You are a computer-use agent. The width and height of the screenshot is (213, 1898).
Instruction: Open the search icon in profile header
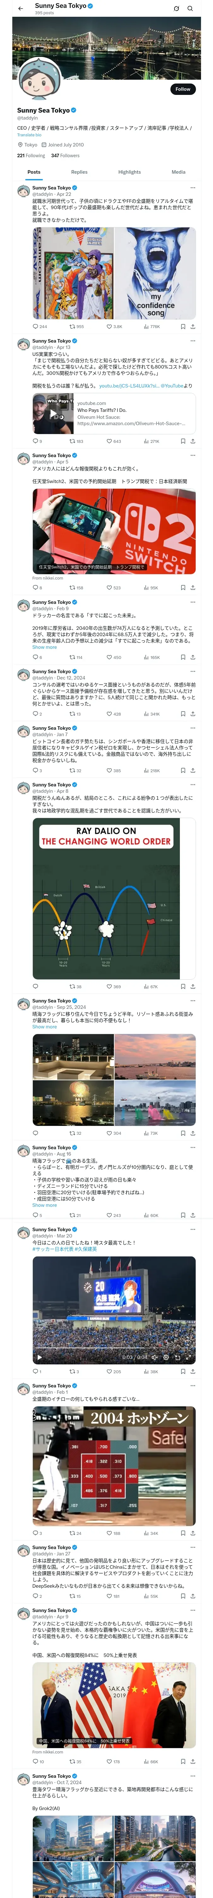[190, 9]
